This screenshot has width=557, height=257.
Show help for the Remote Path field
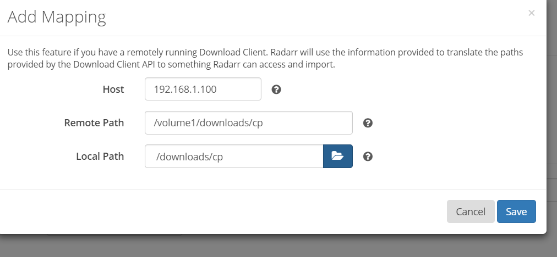point(368,123)
